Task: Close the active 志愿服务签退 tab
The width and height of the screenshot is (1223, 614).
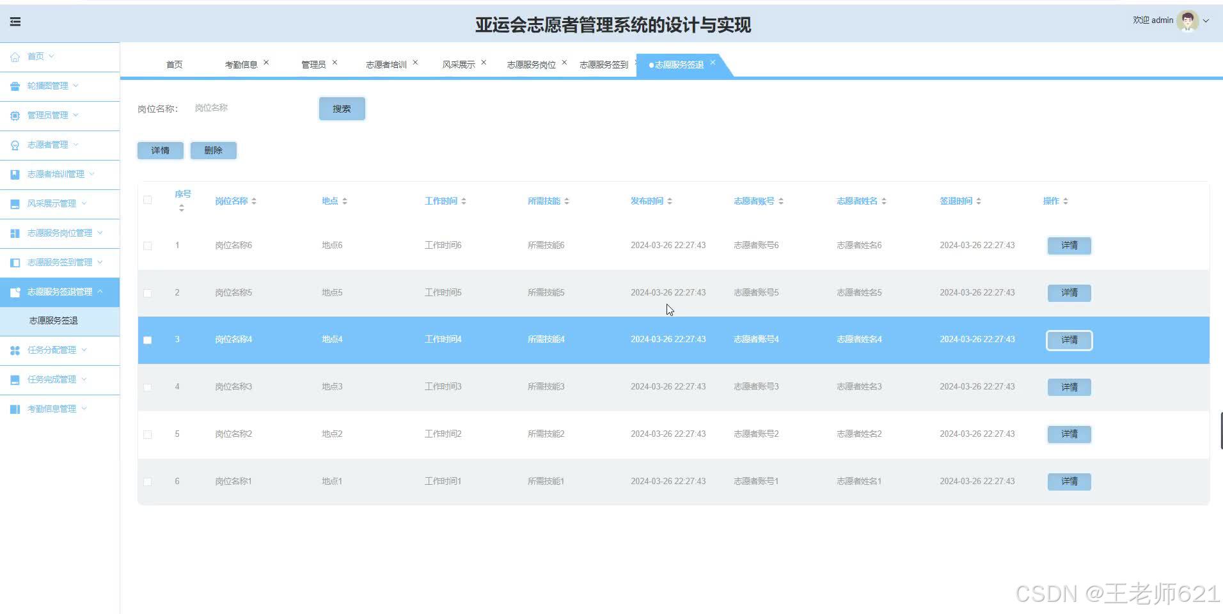Action: click(x=713, y=63)
